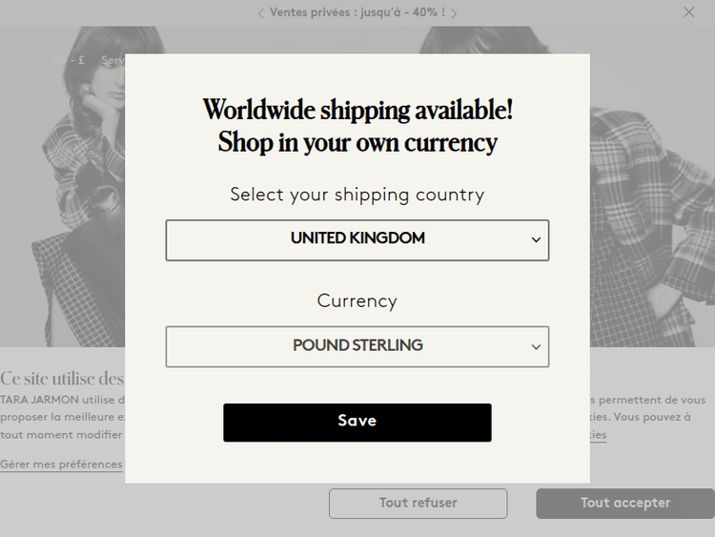Open the United Kingdom shipping country dropdown
The height and width of the screenshot is (537, 715).
[x=357, y=239]
